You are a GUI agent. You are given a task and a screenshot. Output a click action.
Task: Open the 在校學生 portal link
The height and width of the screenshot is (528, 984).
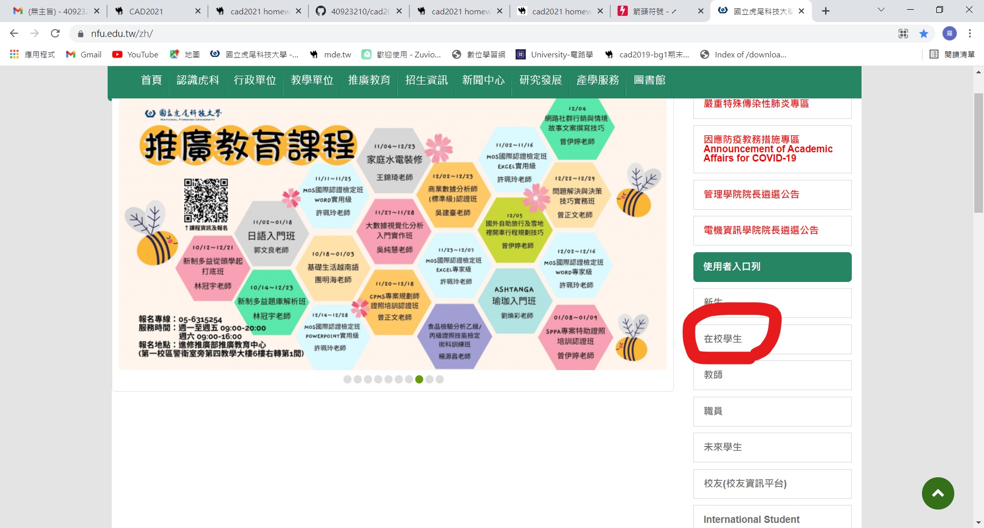pos(772,339)
